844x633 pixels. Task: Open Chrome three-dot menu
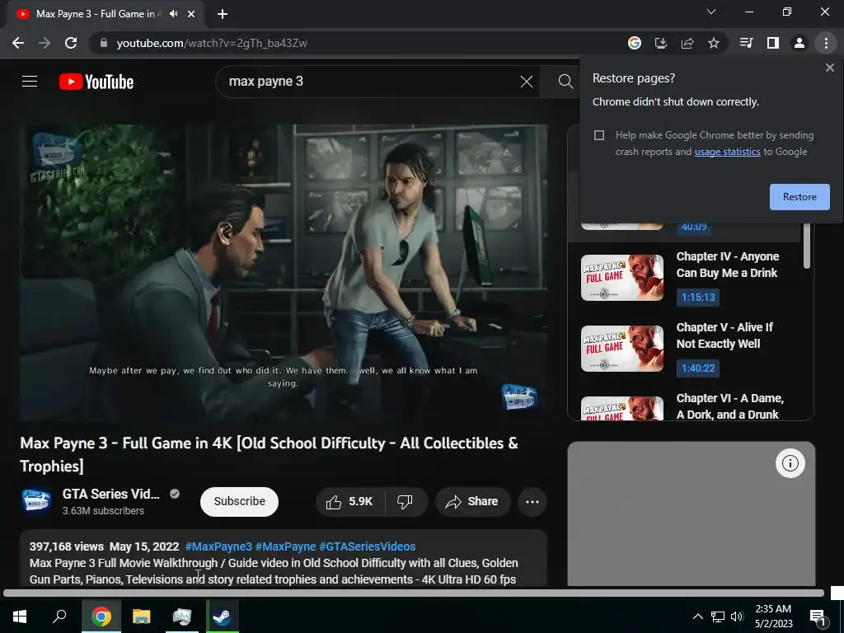tap(826, 43)
